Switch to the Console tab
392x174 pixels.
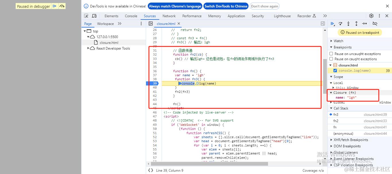(131, 16)
